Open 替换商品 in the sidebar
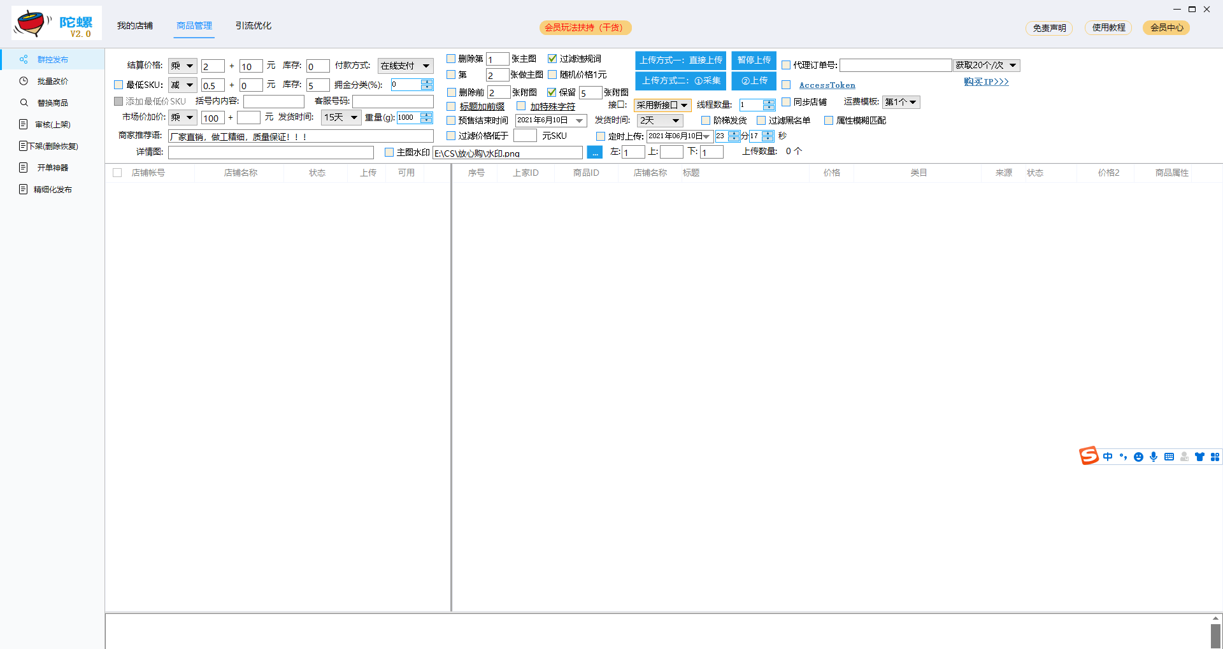The width and height of the screenshot is (1223, 649). [52, 103]
